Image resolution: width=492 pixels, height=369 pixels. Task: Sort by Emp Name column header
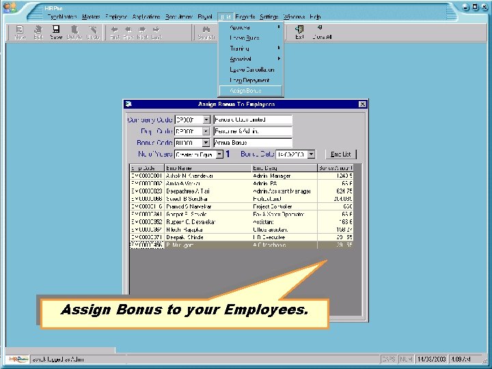pyautogui.click(x=208, y=168)
